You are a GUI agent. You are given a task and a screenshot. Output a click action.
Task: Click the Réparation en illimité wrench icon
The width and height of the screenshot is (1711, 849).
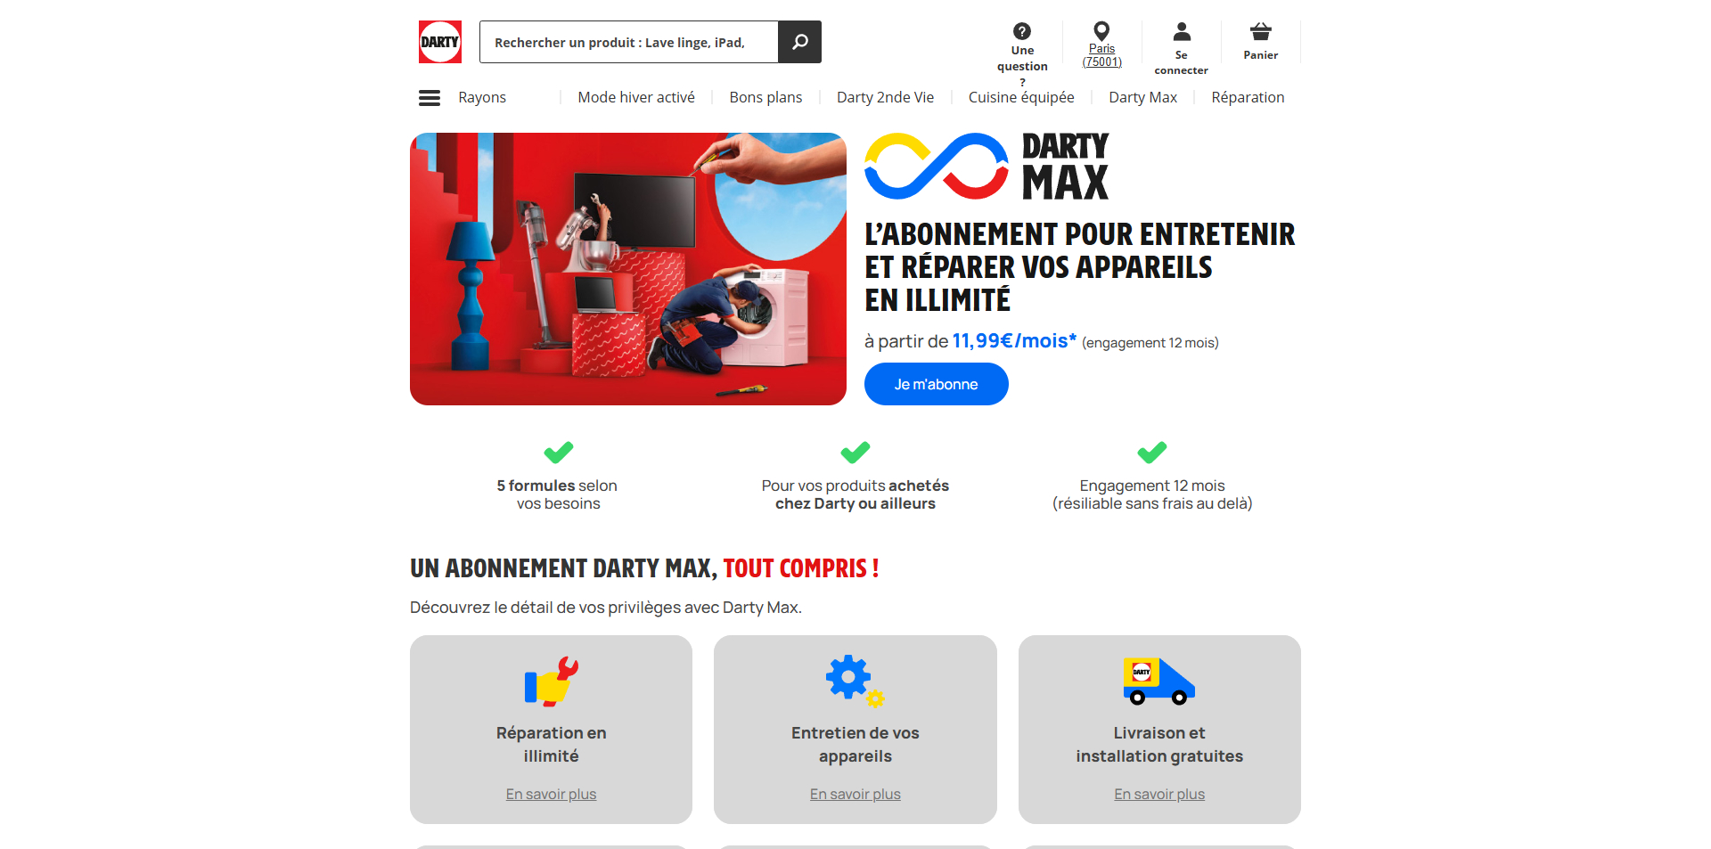tap(551, 682)
